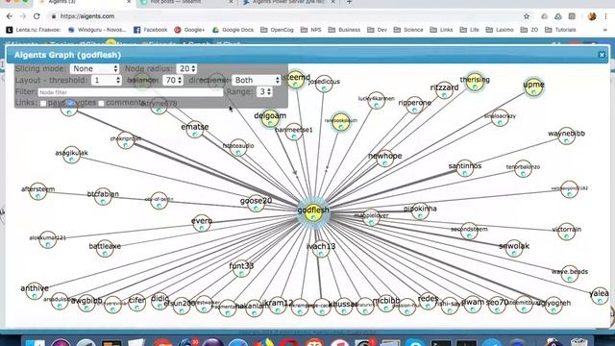
Task: Select the ripperone node
Action: pos(414,106)
